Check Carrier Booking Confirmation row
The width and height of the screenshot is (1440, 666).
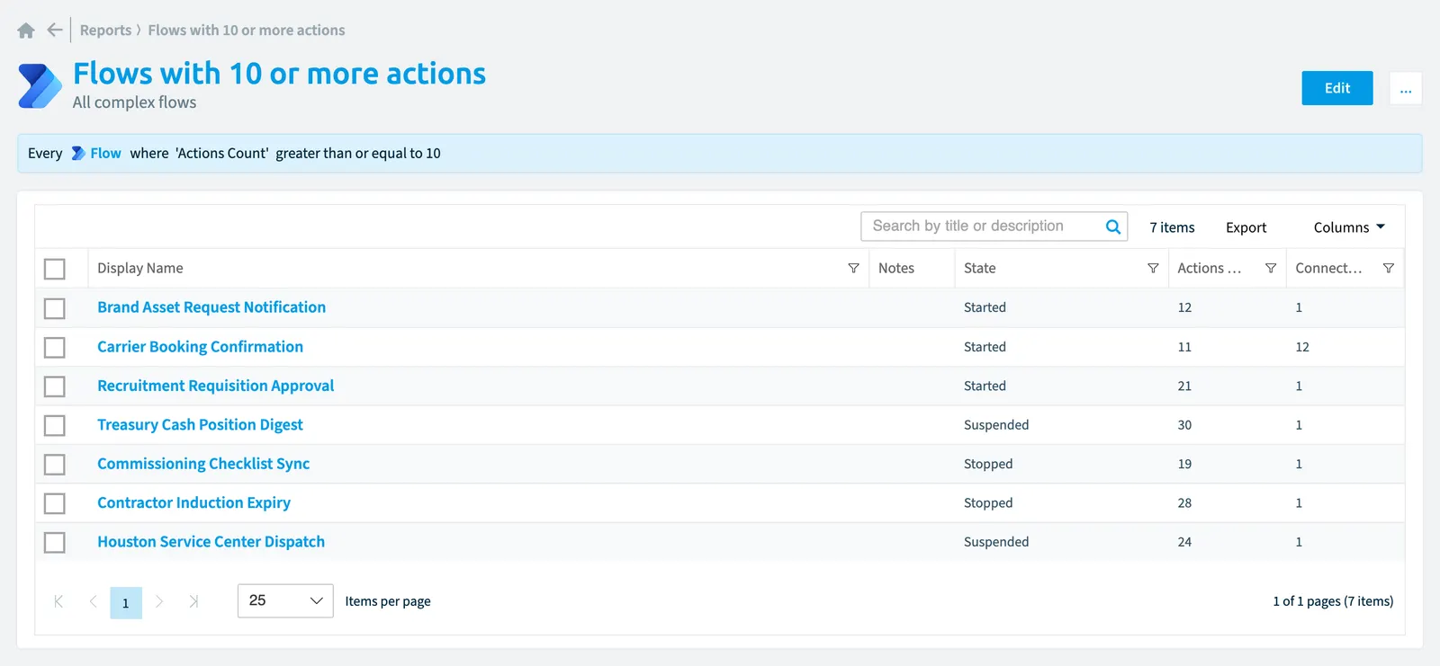(55, 347)
